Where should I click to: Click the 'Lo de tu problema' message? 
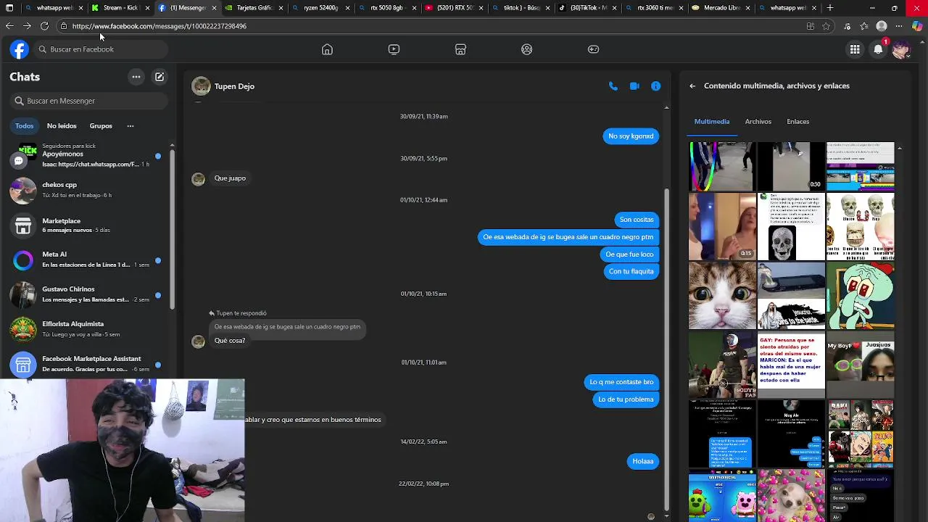click(626, 399)
